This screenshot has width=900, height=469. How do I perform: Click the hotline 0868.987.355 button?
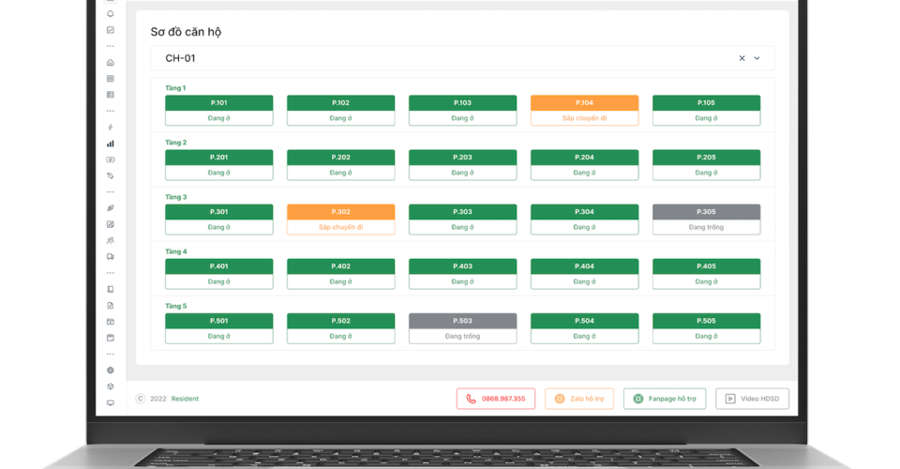(x=496, y=399)
